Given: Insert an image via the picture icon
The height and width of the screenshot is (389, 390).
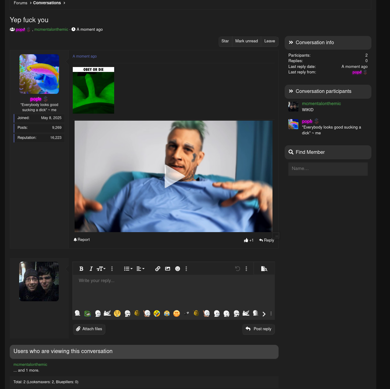Looking at the screenshot, I should click(168, 269).
